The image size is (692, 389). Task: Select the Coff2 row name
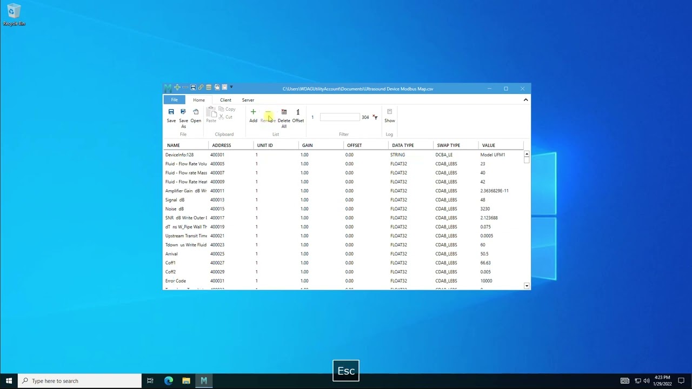point(170,272)
